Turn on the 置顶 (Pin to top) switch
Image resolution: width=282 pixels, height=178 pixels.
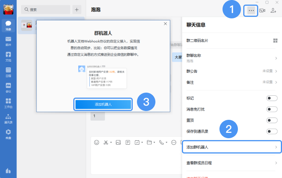click(272, 121)
